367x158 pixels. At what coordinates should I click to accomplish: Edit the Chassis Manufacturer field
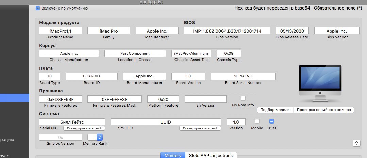tap(69, 54)
